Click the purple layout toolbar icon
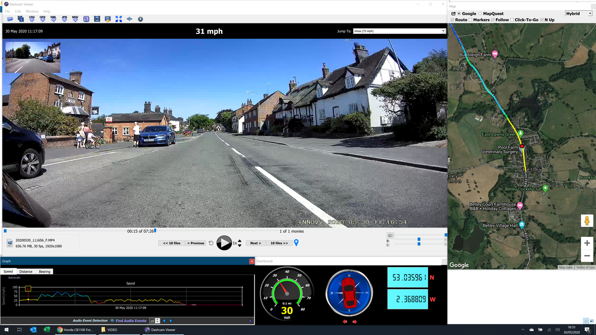Image resolution: width=596 pixels, height=335 pixels. point(86,19)
